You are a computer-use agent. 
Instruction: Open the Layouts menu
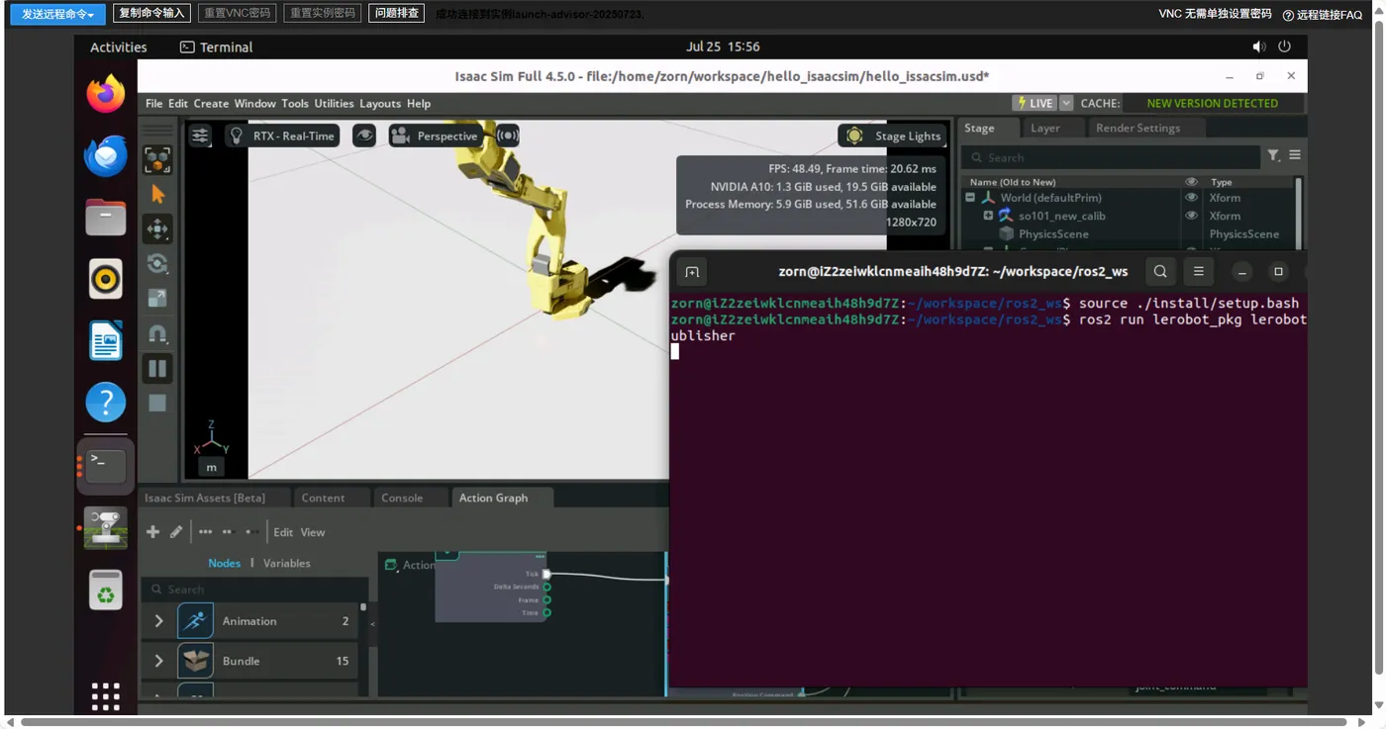point(380,103)
